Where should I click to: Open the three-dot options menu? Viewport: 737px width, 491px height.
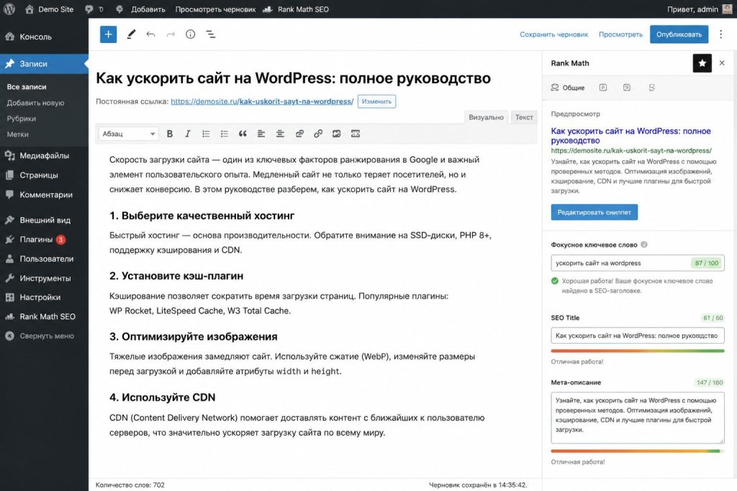point(720,35)
